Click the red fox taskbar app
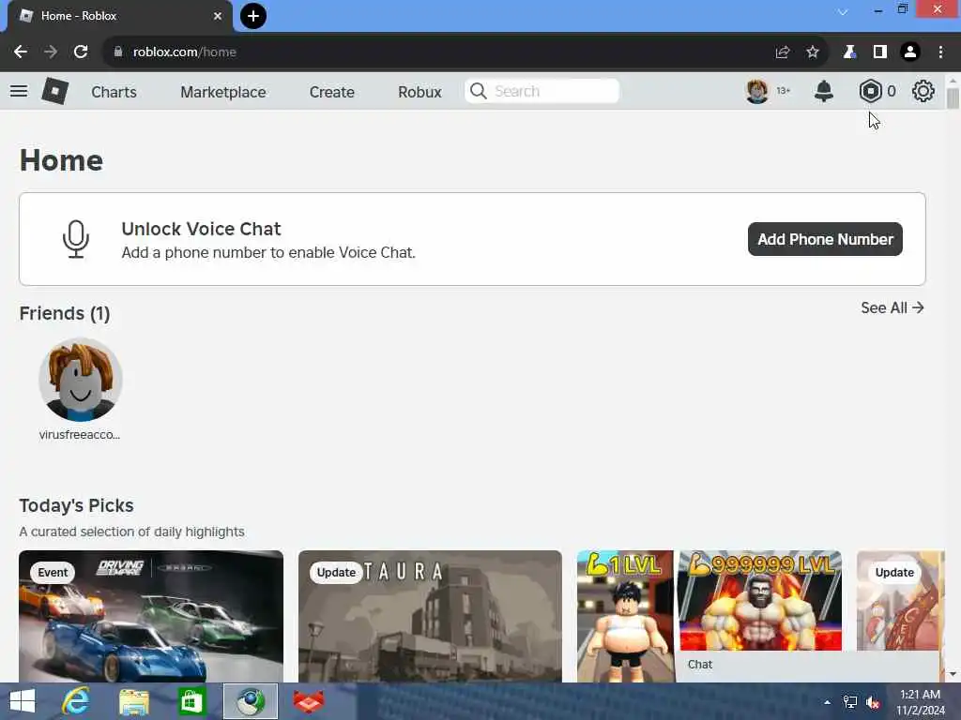This screenshot has width=961, height=720. click(308, 701)
